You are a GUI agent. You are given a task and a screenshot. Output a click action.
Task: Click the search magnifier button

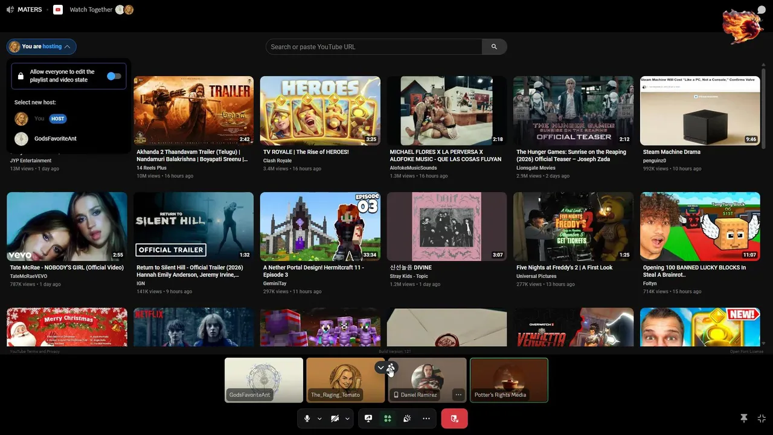click(x=494, y=47)
